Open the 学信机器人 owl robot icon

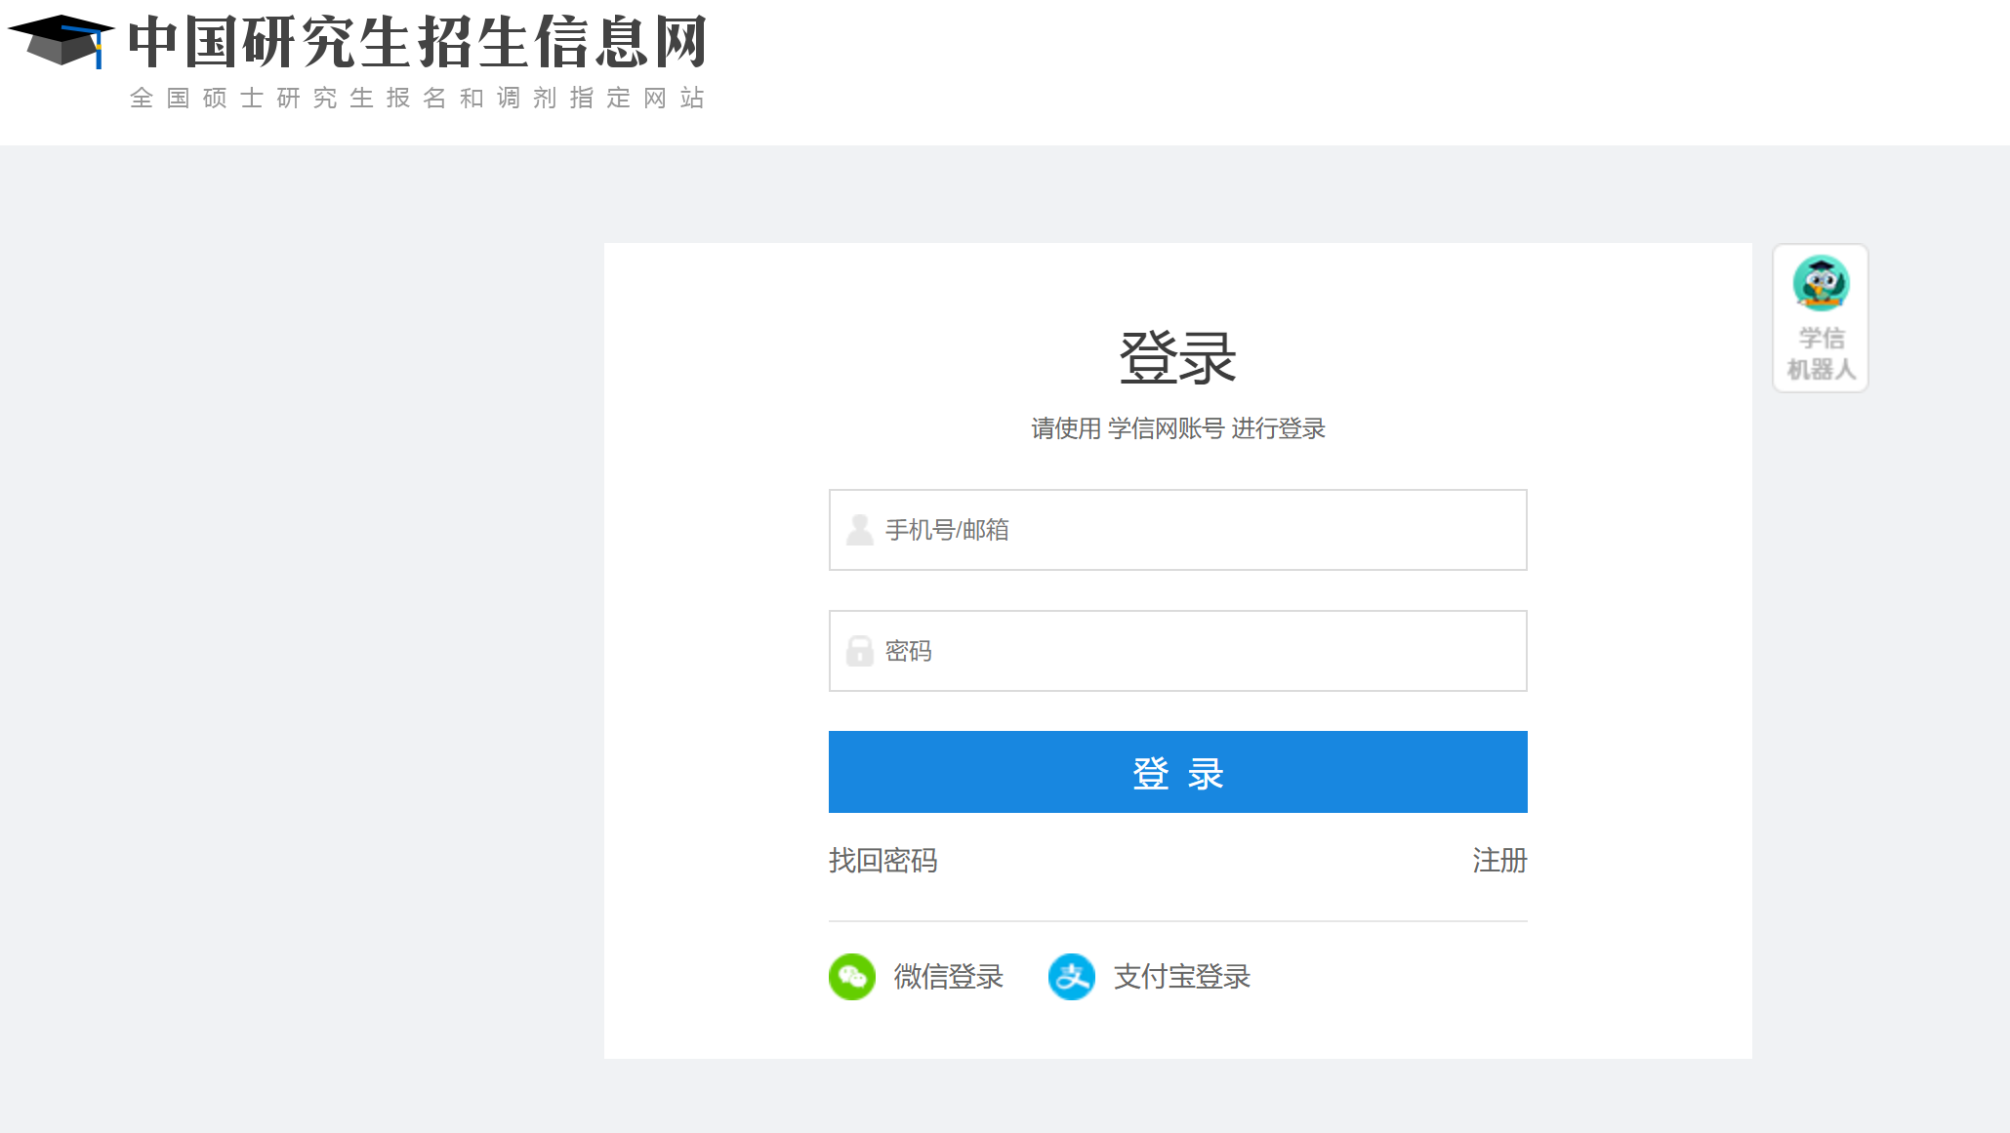pyautogui.click(x=1821, y=283)
